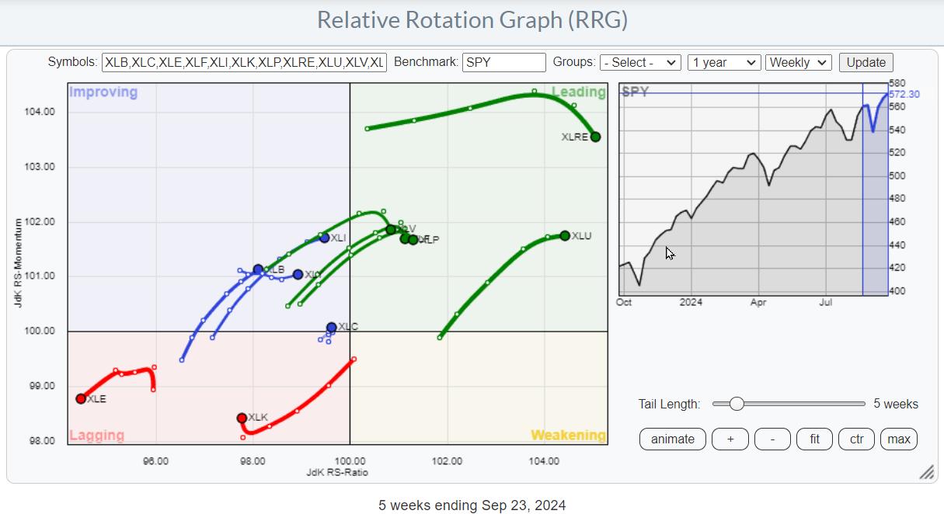944x514 pixels.
Task: Click the max button
Action: pyautogui.click(x=898, y=439)
